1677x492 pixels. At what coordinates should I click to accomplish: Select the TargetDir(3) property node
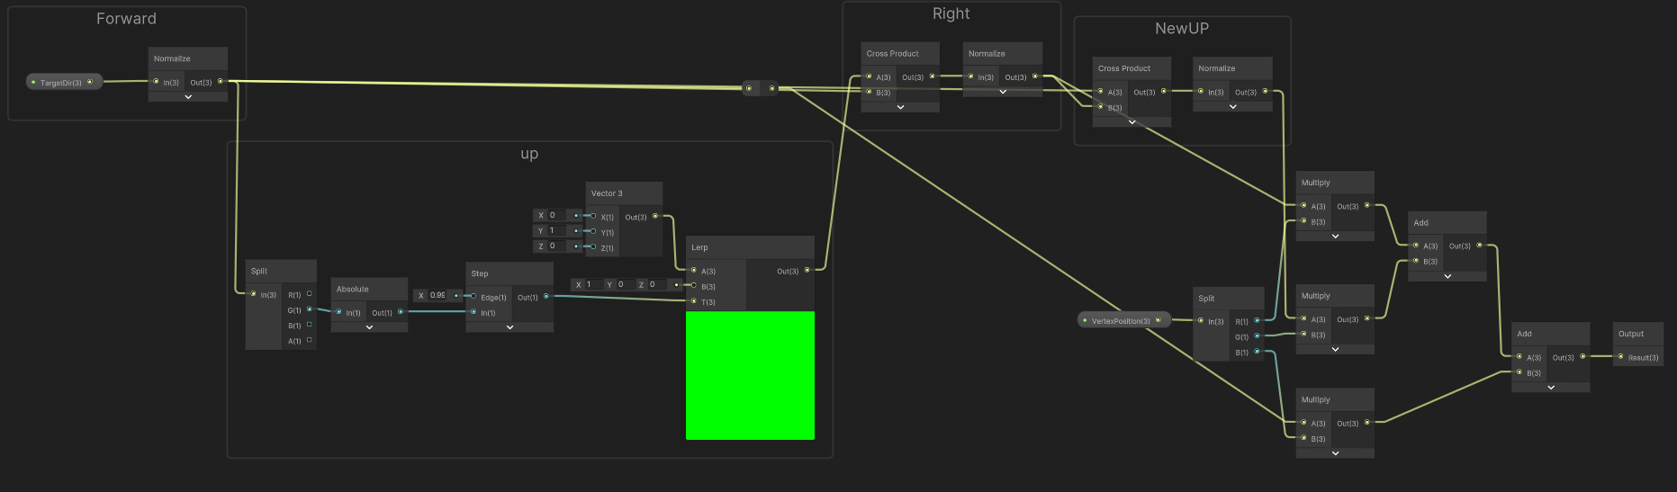coord(64,82)
